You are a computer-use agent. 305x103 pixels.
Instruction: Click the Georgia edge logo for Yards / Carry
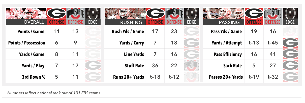[x=191, y=43]
